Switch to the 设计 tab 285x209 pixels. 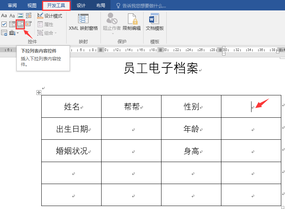tap(81, 6)
